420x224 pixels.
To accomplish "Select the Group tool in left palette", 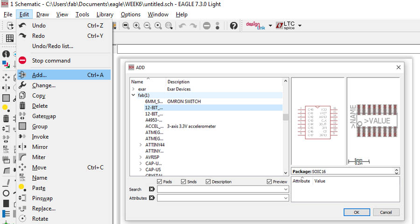I will point(6,98).
